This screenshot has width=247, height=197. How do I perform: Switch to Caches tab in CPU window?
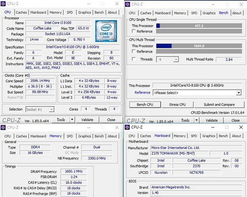tap(21, 12)
